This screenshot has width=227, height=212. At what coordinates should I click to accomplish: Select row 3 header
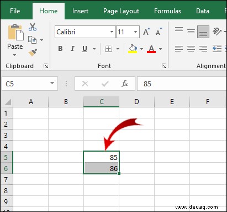click(6, 135)
